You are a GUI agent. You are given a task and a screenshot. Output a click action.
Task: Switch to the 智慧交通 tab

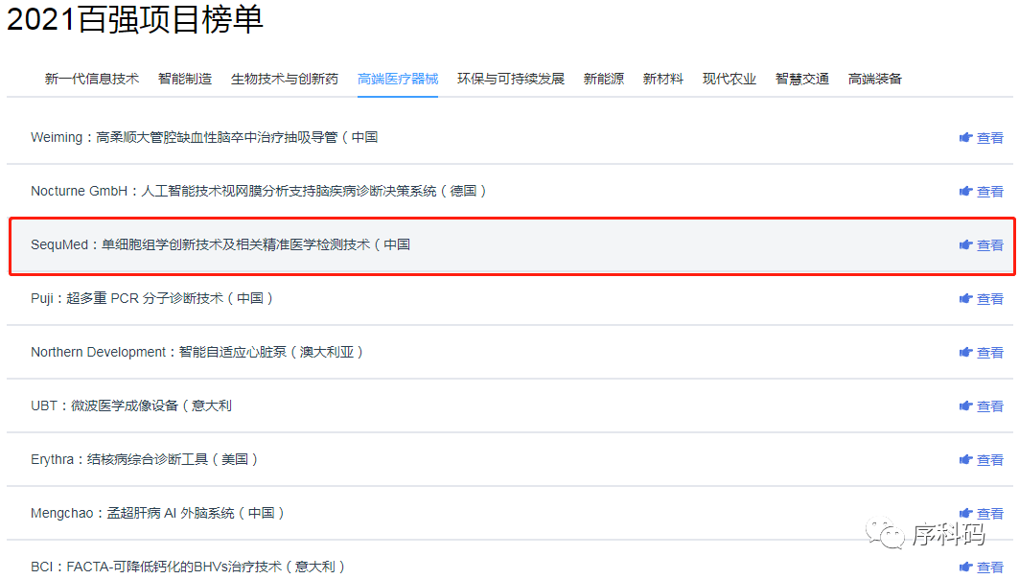tap(802, 79)
